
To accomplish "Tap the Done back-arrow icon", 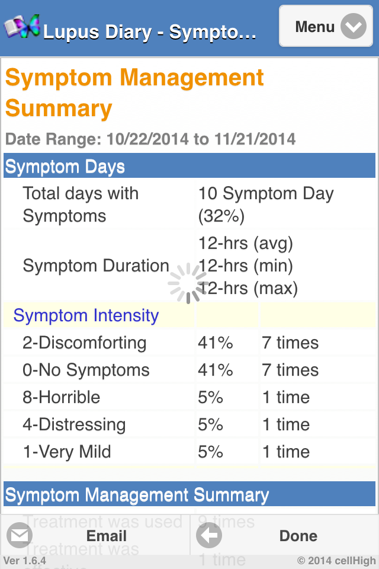I will (209, 536).
